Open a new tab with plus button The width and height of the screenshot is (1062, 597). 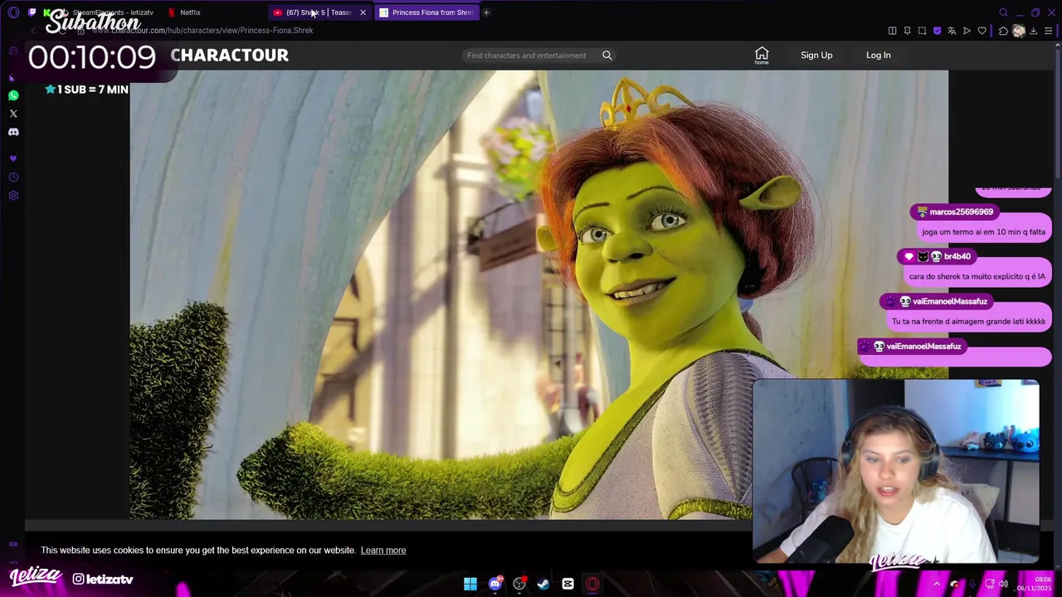[486, 12]
